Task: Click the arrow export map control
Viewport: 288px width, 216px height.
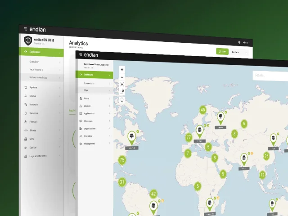Action: (x=122, y=91)
